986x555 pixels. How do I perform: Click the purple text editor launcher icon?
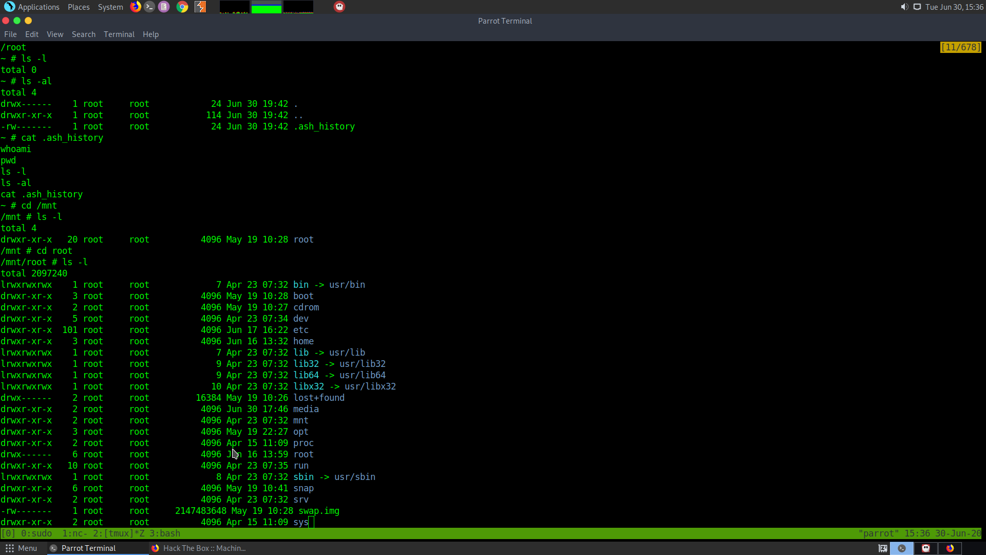(x=164, y=7)
